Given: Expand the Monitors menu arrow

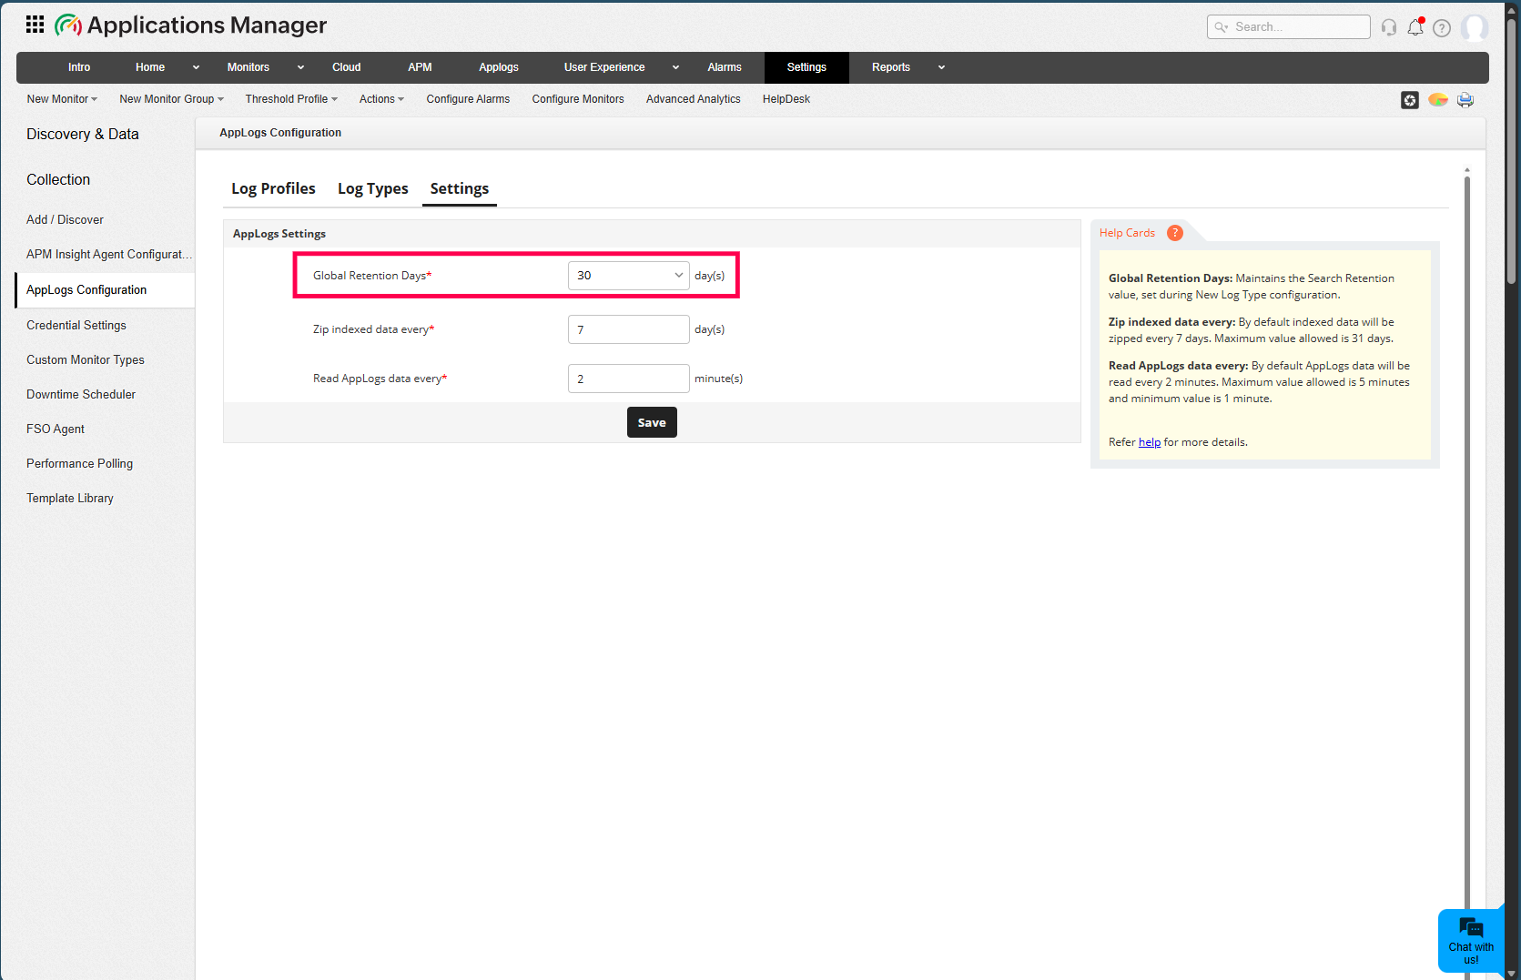Looking at the screenshot, I should 300,67.
